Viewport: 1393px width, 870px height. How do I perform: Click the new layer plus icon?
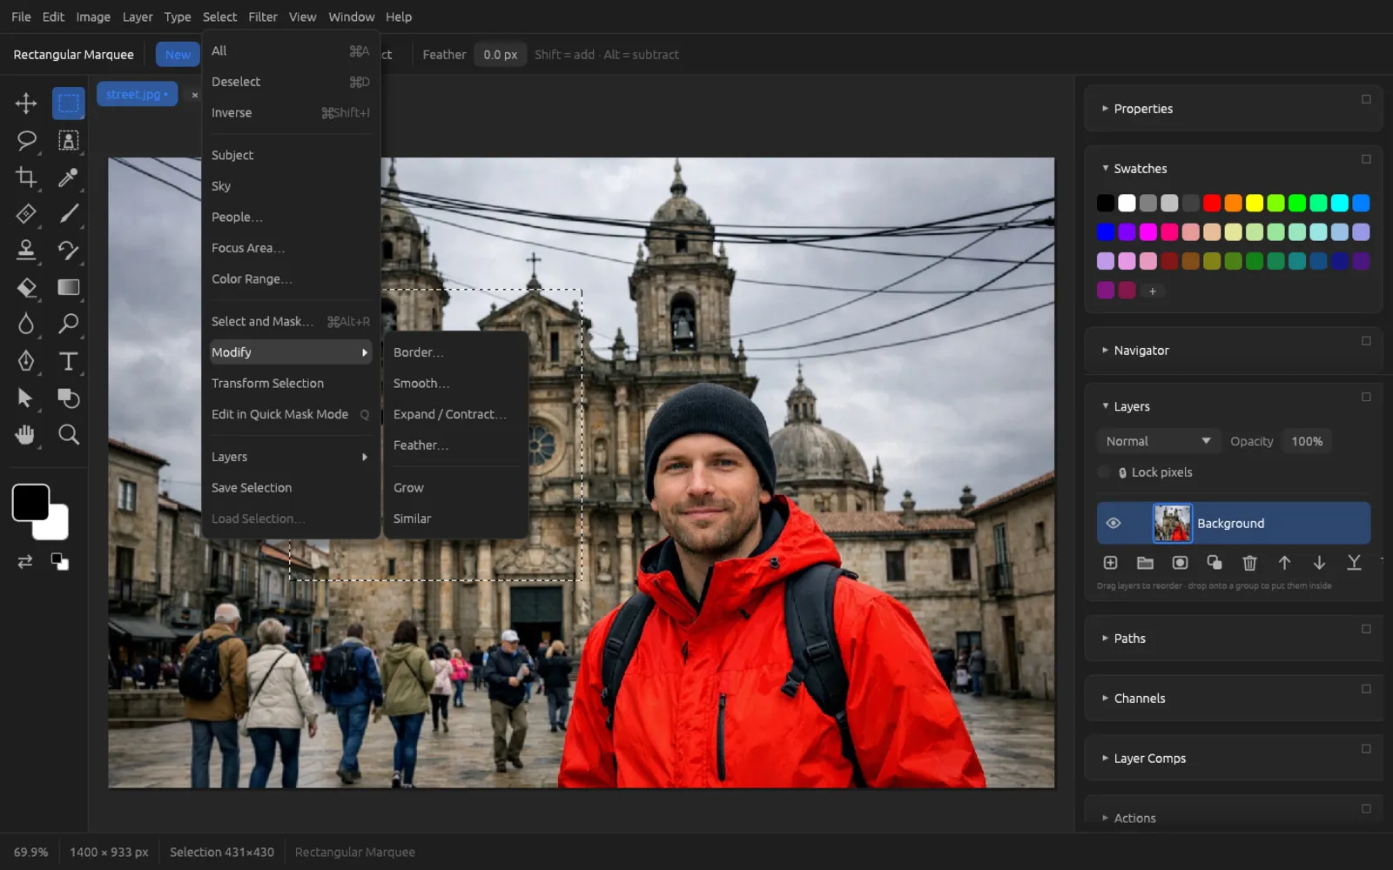point(1110,563)
